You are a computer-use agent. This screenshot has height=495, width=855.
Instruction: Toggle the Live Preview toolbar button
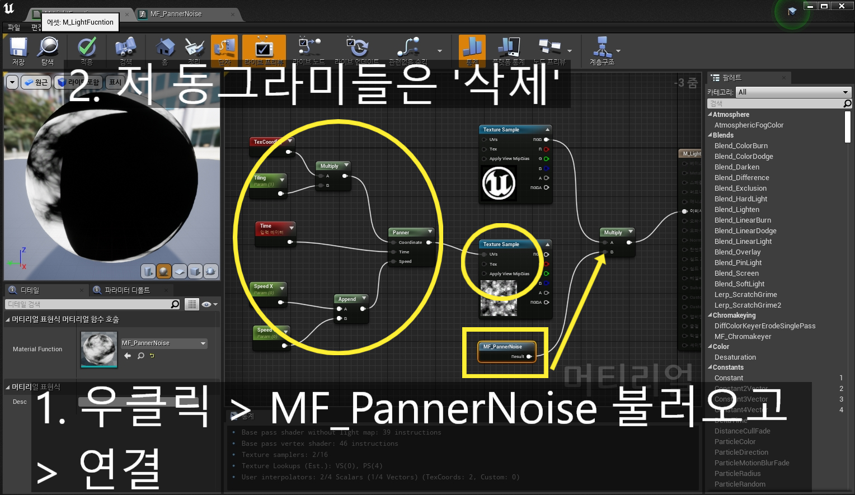264,51
